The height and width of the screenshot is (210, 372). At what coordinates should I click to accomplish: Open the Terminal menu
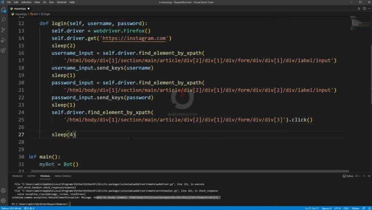click(x=61, y=2)
